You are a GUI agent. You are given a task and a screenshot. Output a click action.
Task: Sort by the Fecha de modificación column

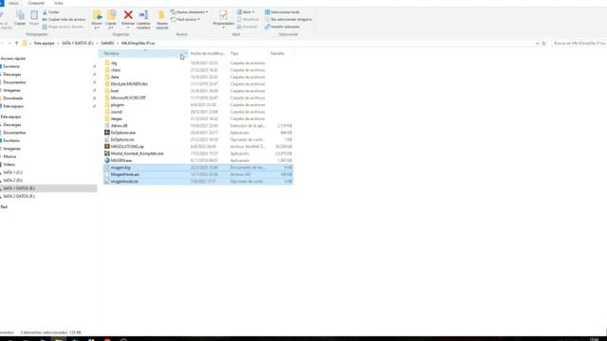tap(208, 53)
